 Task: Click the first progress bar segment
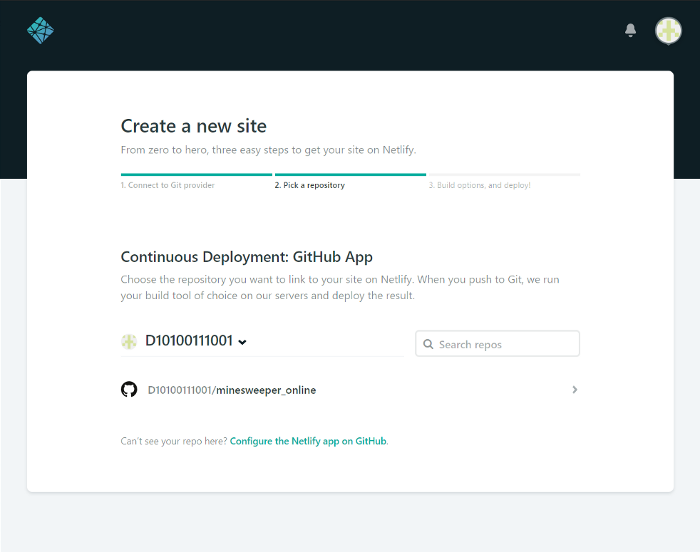(197, 175)
